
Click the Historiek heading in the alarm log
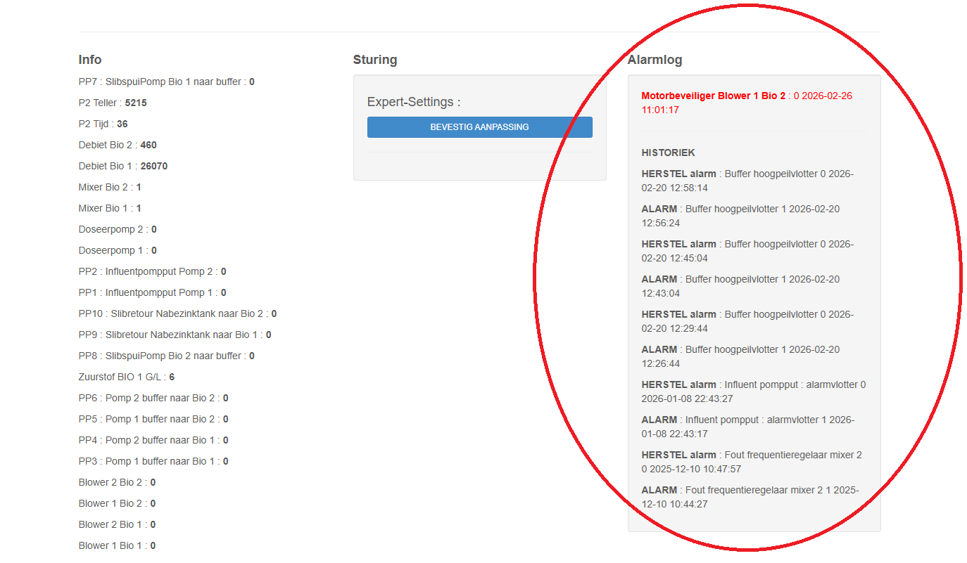[x=668, y=153]
